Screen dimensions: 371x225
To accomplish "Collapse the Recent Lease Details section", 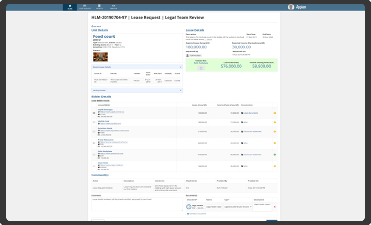I will click(x=181, y=67).
